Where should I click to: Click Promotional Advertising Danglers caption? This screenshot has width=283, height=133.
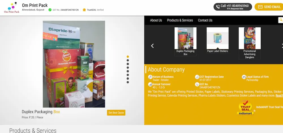point(250,54)
